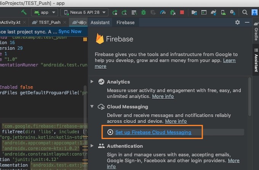Screen dimensions: 259x170
Task: Click the fileTree(dir: 'libs' code line
Action: click(x=45, y=132)
